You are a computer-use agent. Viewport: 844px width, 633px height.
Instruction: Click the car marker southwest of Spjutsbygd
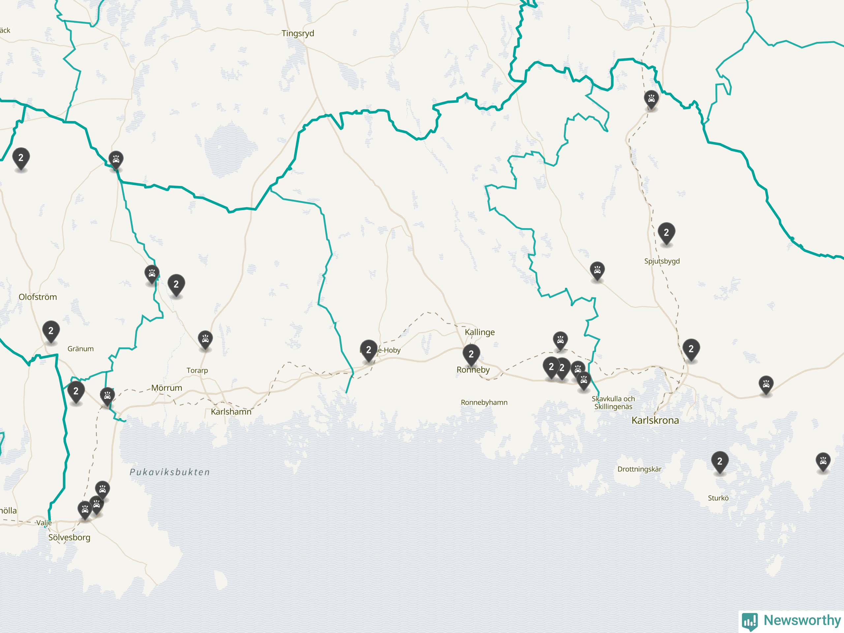[597, 271]
